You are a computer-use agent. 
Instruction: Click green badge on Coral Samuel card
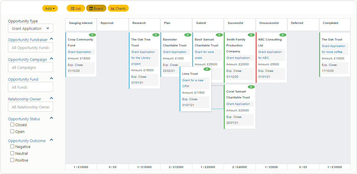[251, 87]
